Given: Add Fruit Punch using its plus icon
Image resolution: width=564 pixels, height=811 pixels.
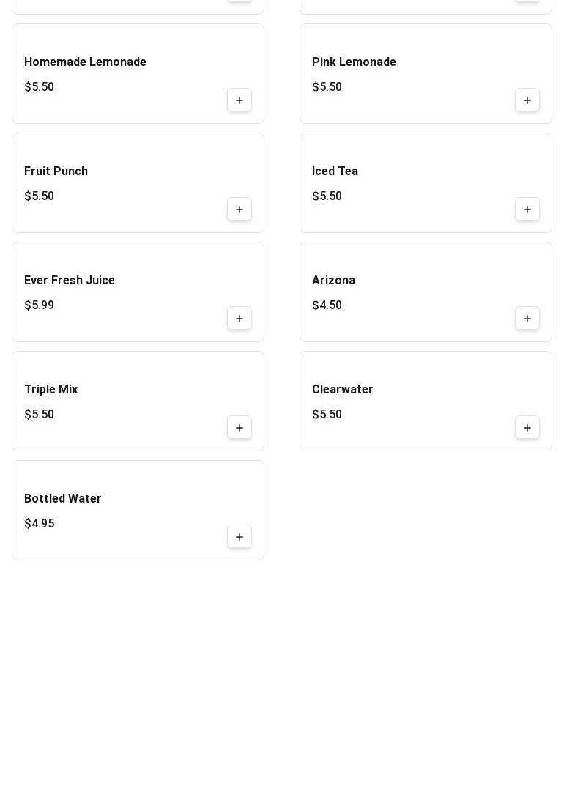Looking at the screenshot, I should point(240,210).
